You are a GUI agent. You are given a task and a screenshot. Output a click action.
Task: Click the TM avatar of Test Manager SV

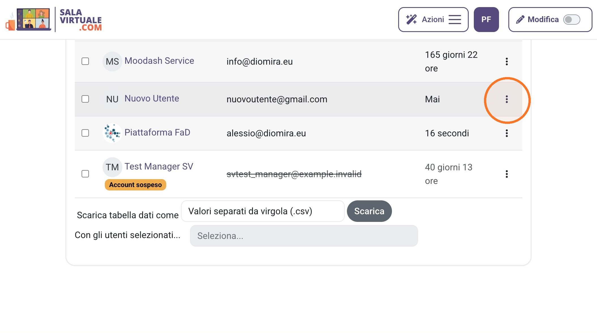tap(112, 167)
